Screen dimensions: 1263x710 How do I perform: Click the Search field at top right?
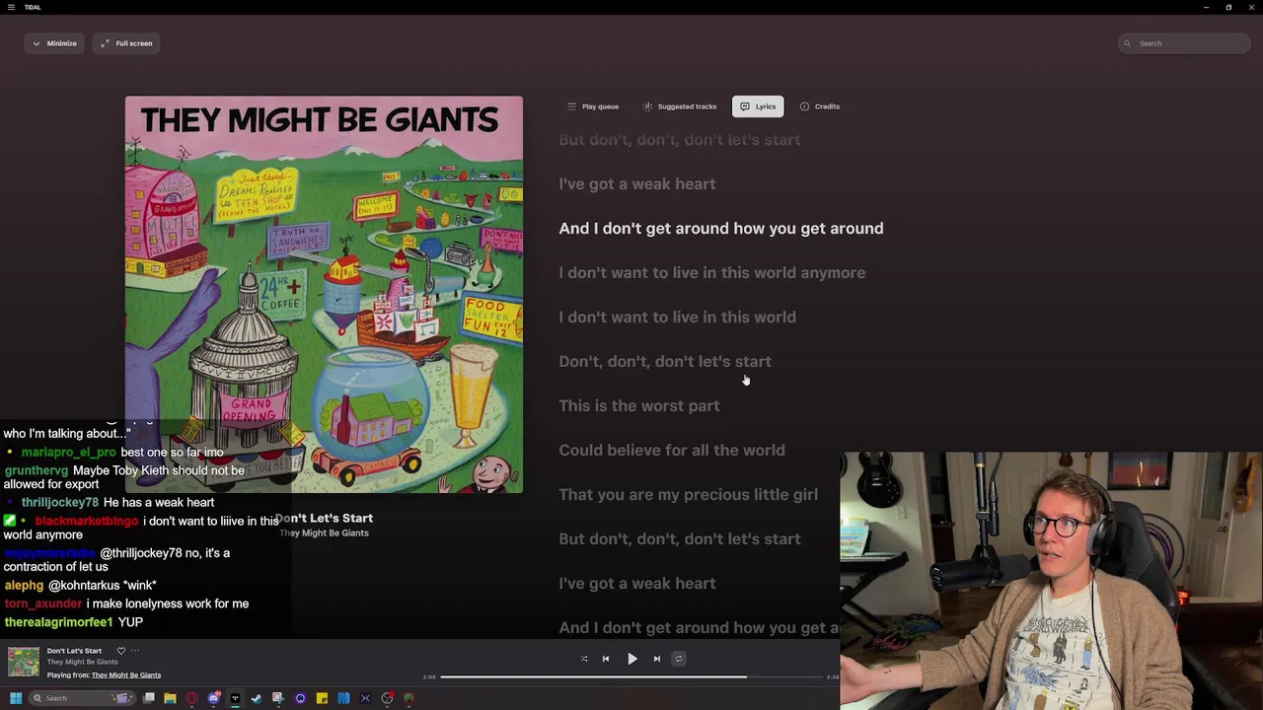point(1185,43)
